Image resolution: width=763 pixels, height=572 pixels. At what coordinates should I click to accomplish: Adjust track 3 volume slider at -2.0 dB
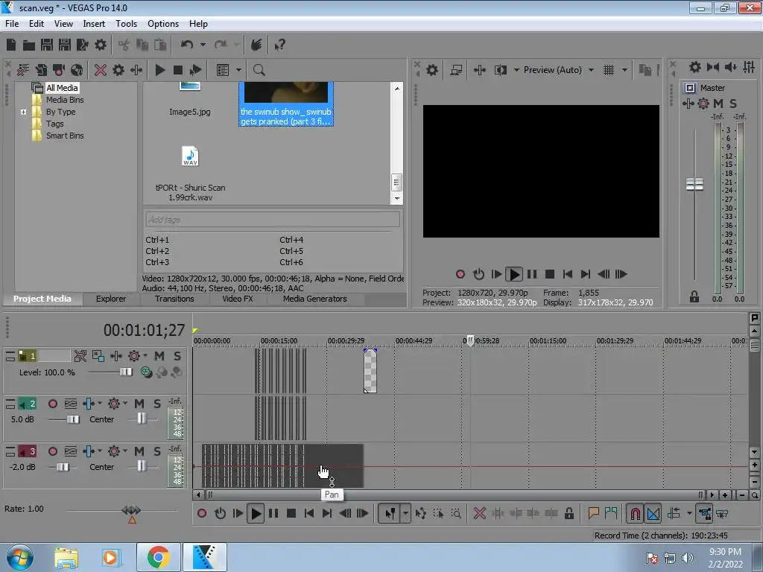pyautogui.click(x=63, y=467)
